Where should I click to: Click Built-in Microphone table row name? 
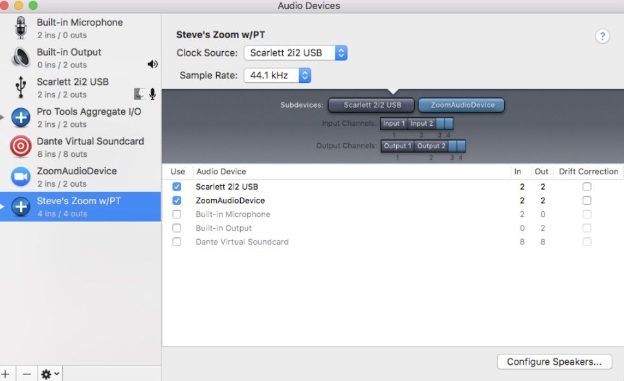click(x=233, y=214)
